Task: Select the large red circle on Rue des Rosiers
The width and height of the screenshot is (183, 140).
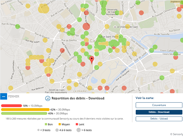Action: 86,27
